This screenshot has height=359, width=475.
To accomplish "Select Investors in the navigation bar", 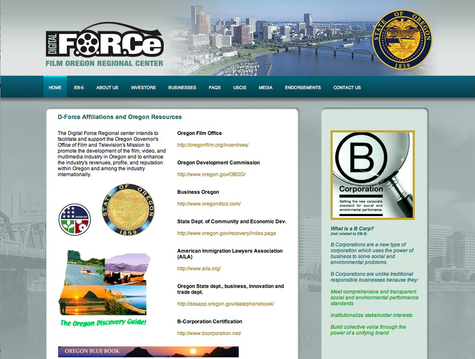I will pos(143,88).
